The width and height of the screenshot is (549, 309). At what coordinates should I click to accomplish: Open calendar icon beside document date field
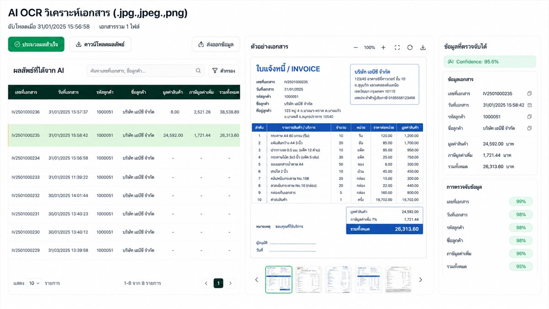coord(529,105)
